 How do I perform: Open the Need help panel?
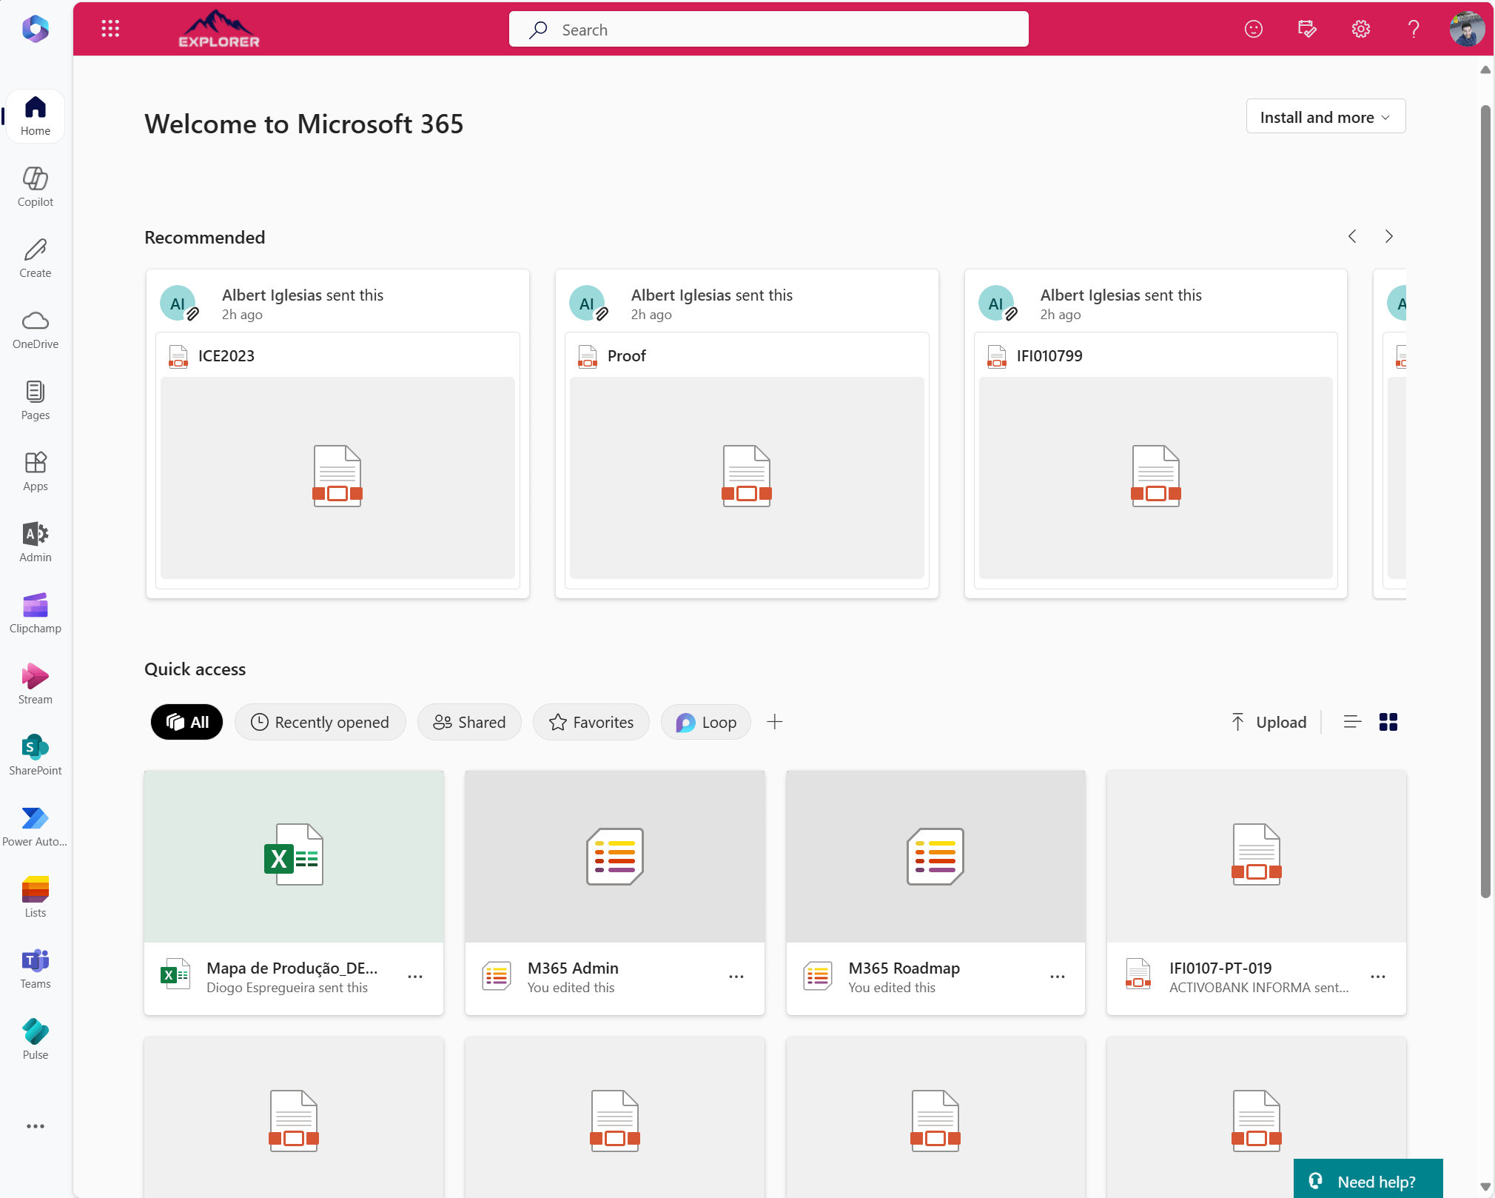pos(1368,1179)
